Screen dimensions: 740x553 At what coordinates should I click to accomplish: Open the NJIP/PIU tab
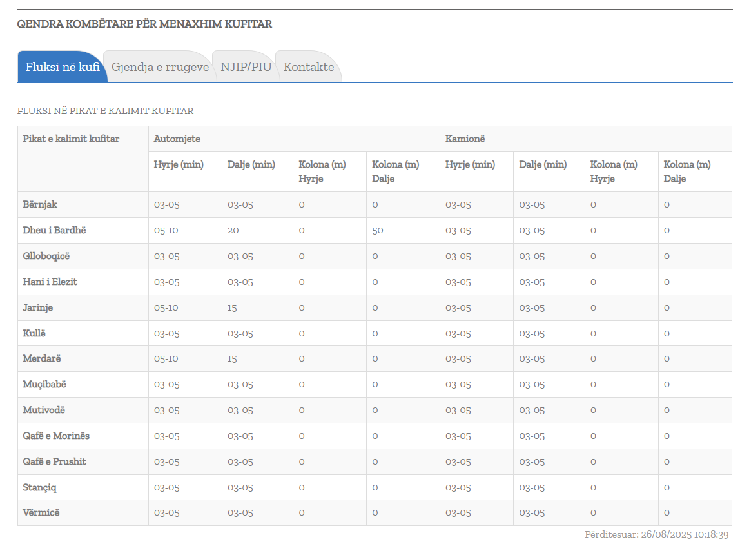click(246, 67)
